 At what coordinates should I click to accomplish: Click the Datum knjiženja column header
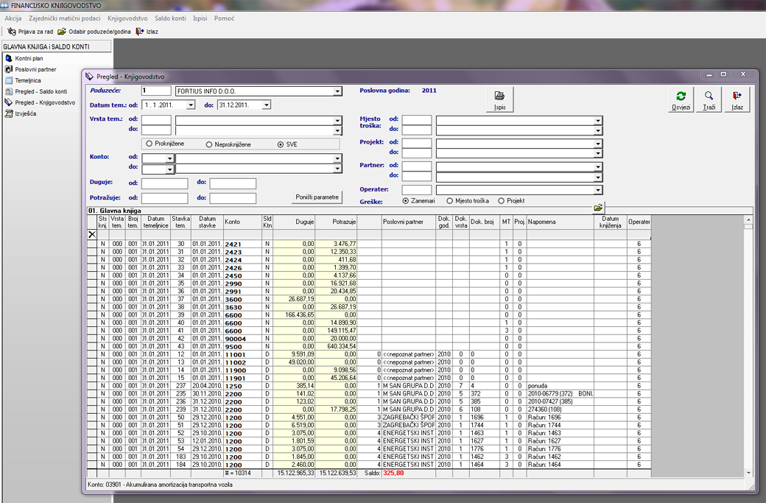click(x=611, y=222)
